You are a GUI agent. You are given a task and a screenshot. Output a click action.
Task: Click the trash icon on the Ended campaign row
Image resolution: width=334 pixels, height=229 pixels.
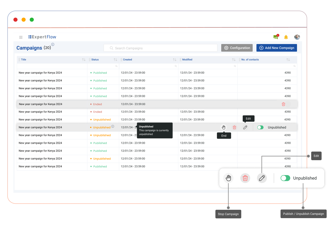[x=283, y=104]
